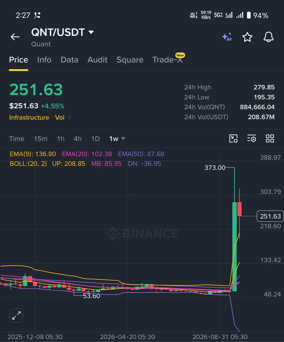
Task: Open the QNT/USDT pair selector dropdown
Action: (62, 32)
